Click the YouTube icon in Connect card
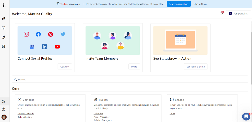This screenshot has height=122, width=252. tap(57, 47)
